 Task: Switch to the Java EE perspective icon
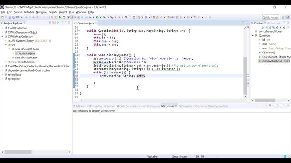click(288, 17)
